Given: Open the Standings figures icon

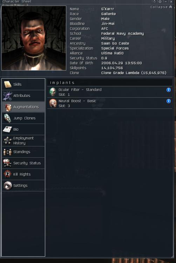Looking at the screenshot, I should pos(7,152).
